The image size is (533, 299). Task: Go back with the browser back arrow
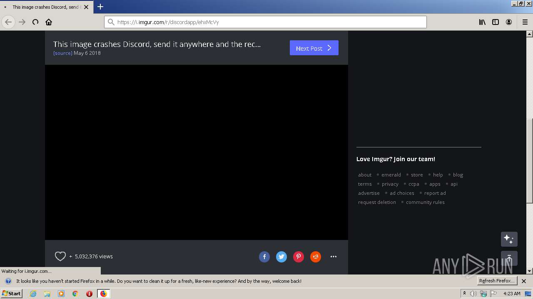(8, 22)
